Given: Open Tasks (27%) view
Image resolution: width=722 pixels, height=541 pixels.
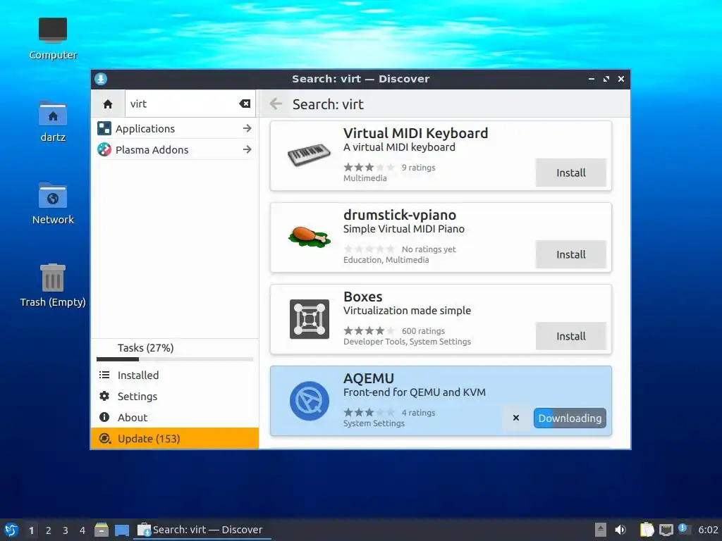Looking at the screenshot, I should coord(145,348).
